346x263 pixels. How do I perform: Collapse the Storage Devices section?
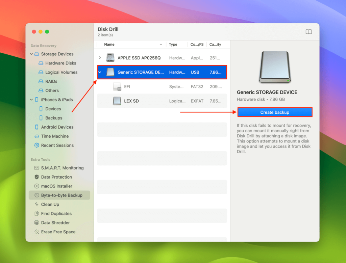pyautogui.click(x=32, y=54)
